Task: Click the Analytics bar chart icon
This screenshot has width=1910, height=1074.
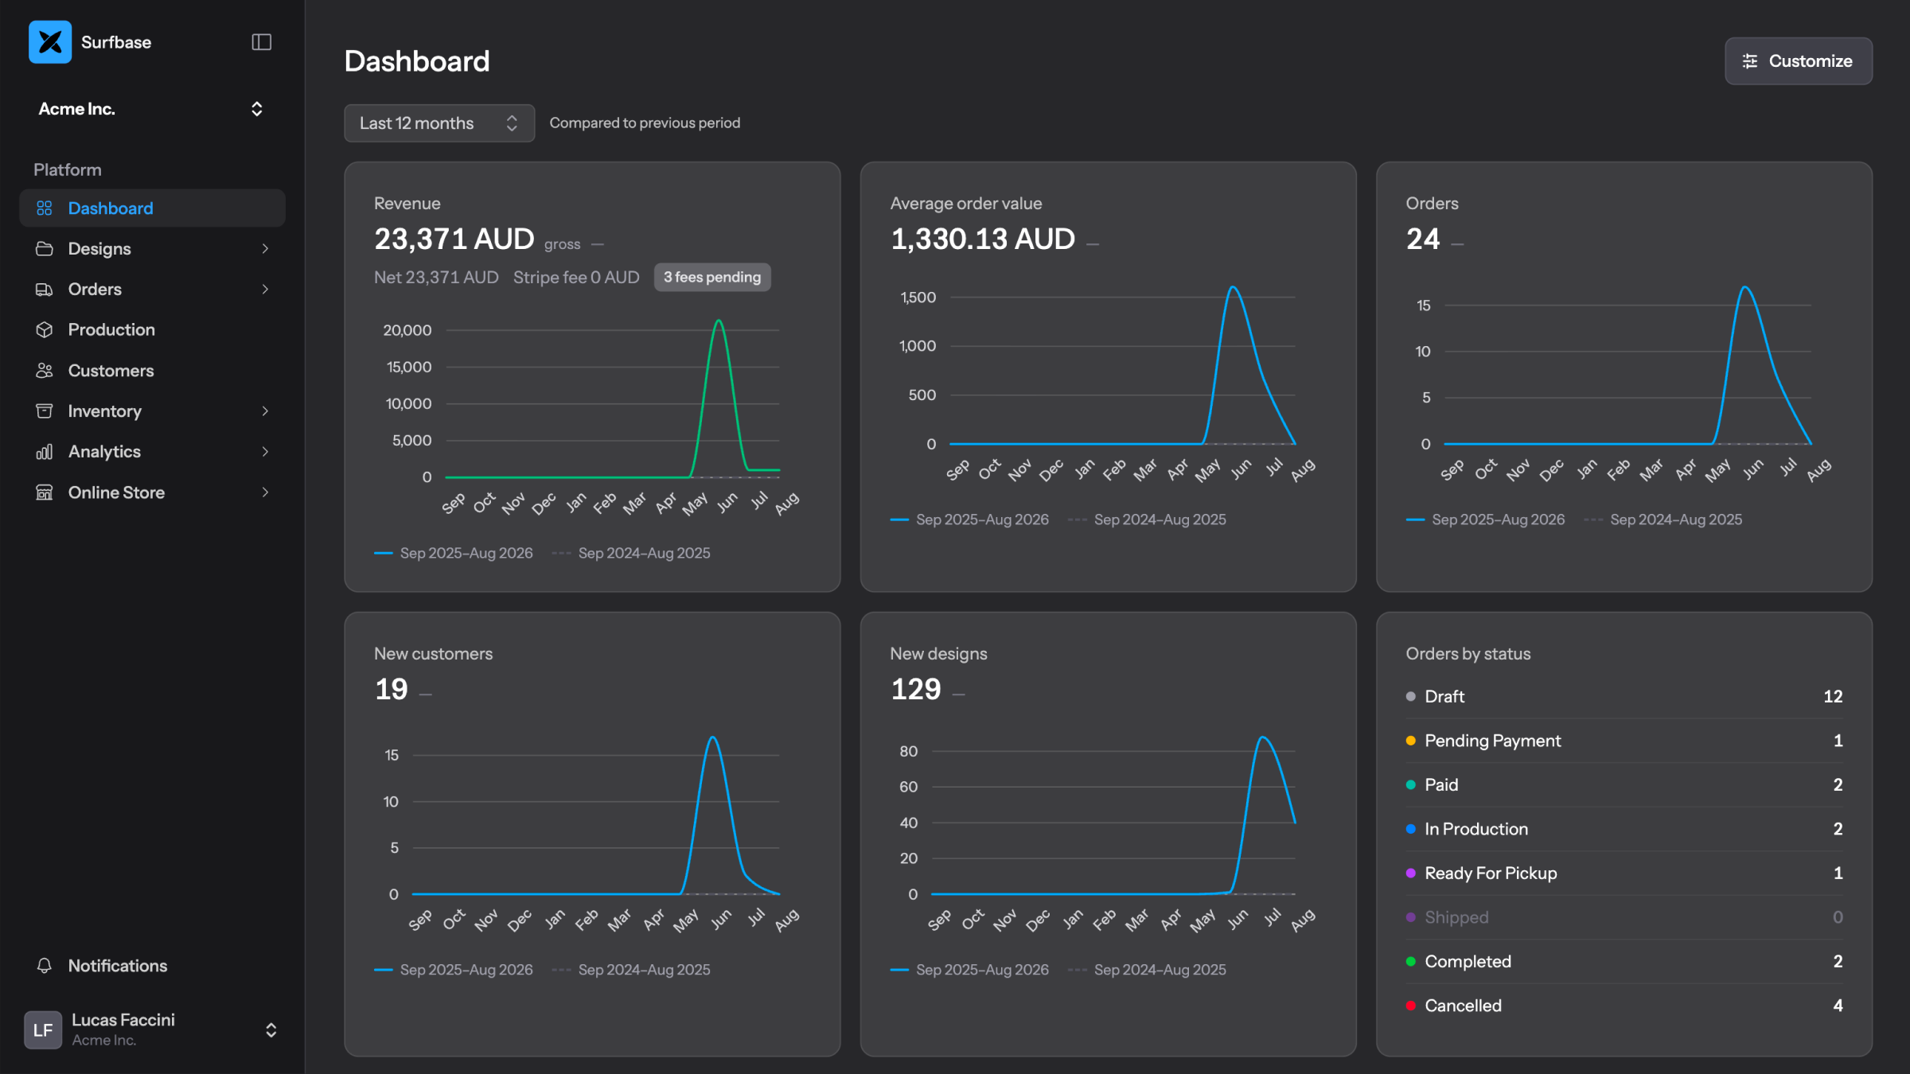Action: (45, 452)
